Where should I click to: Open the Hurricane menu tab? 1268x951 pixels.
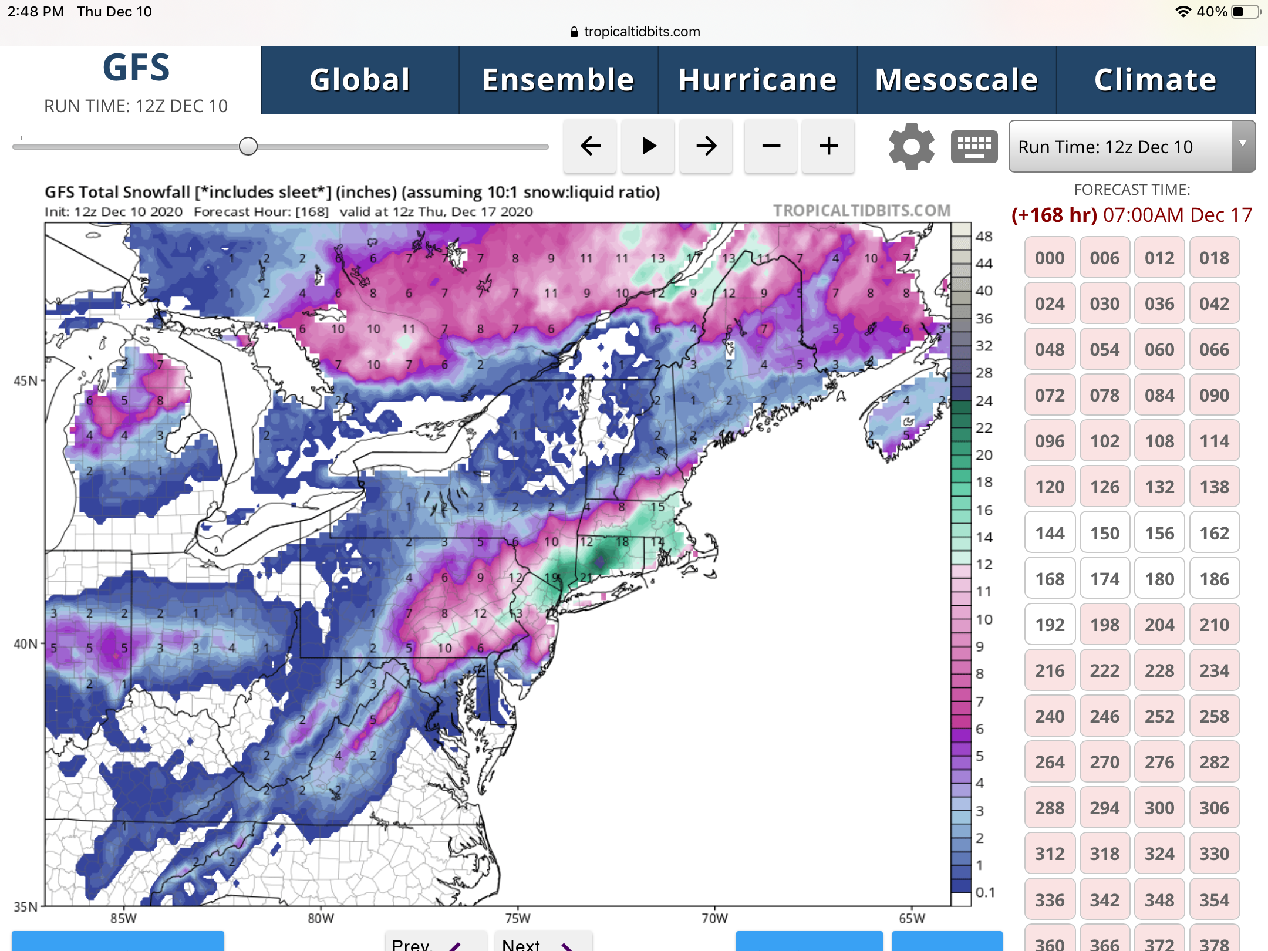point(757,80)
